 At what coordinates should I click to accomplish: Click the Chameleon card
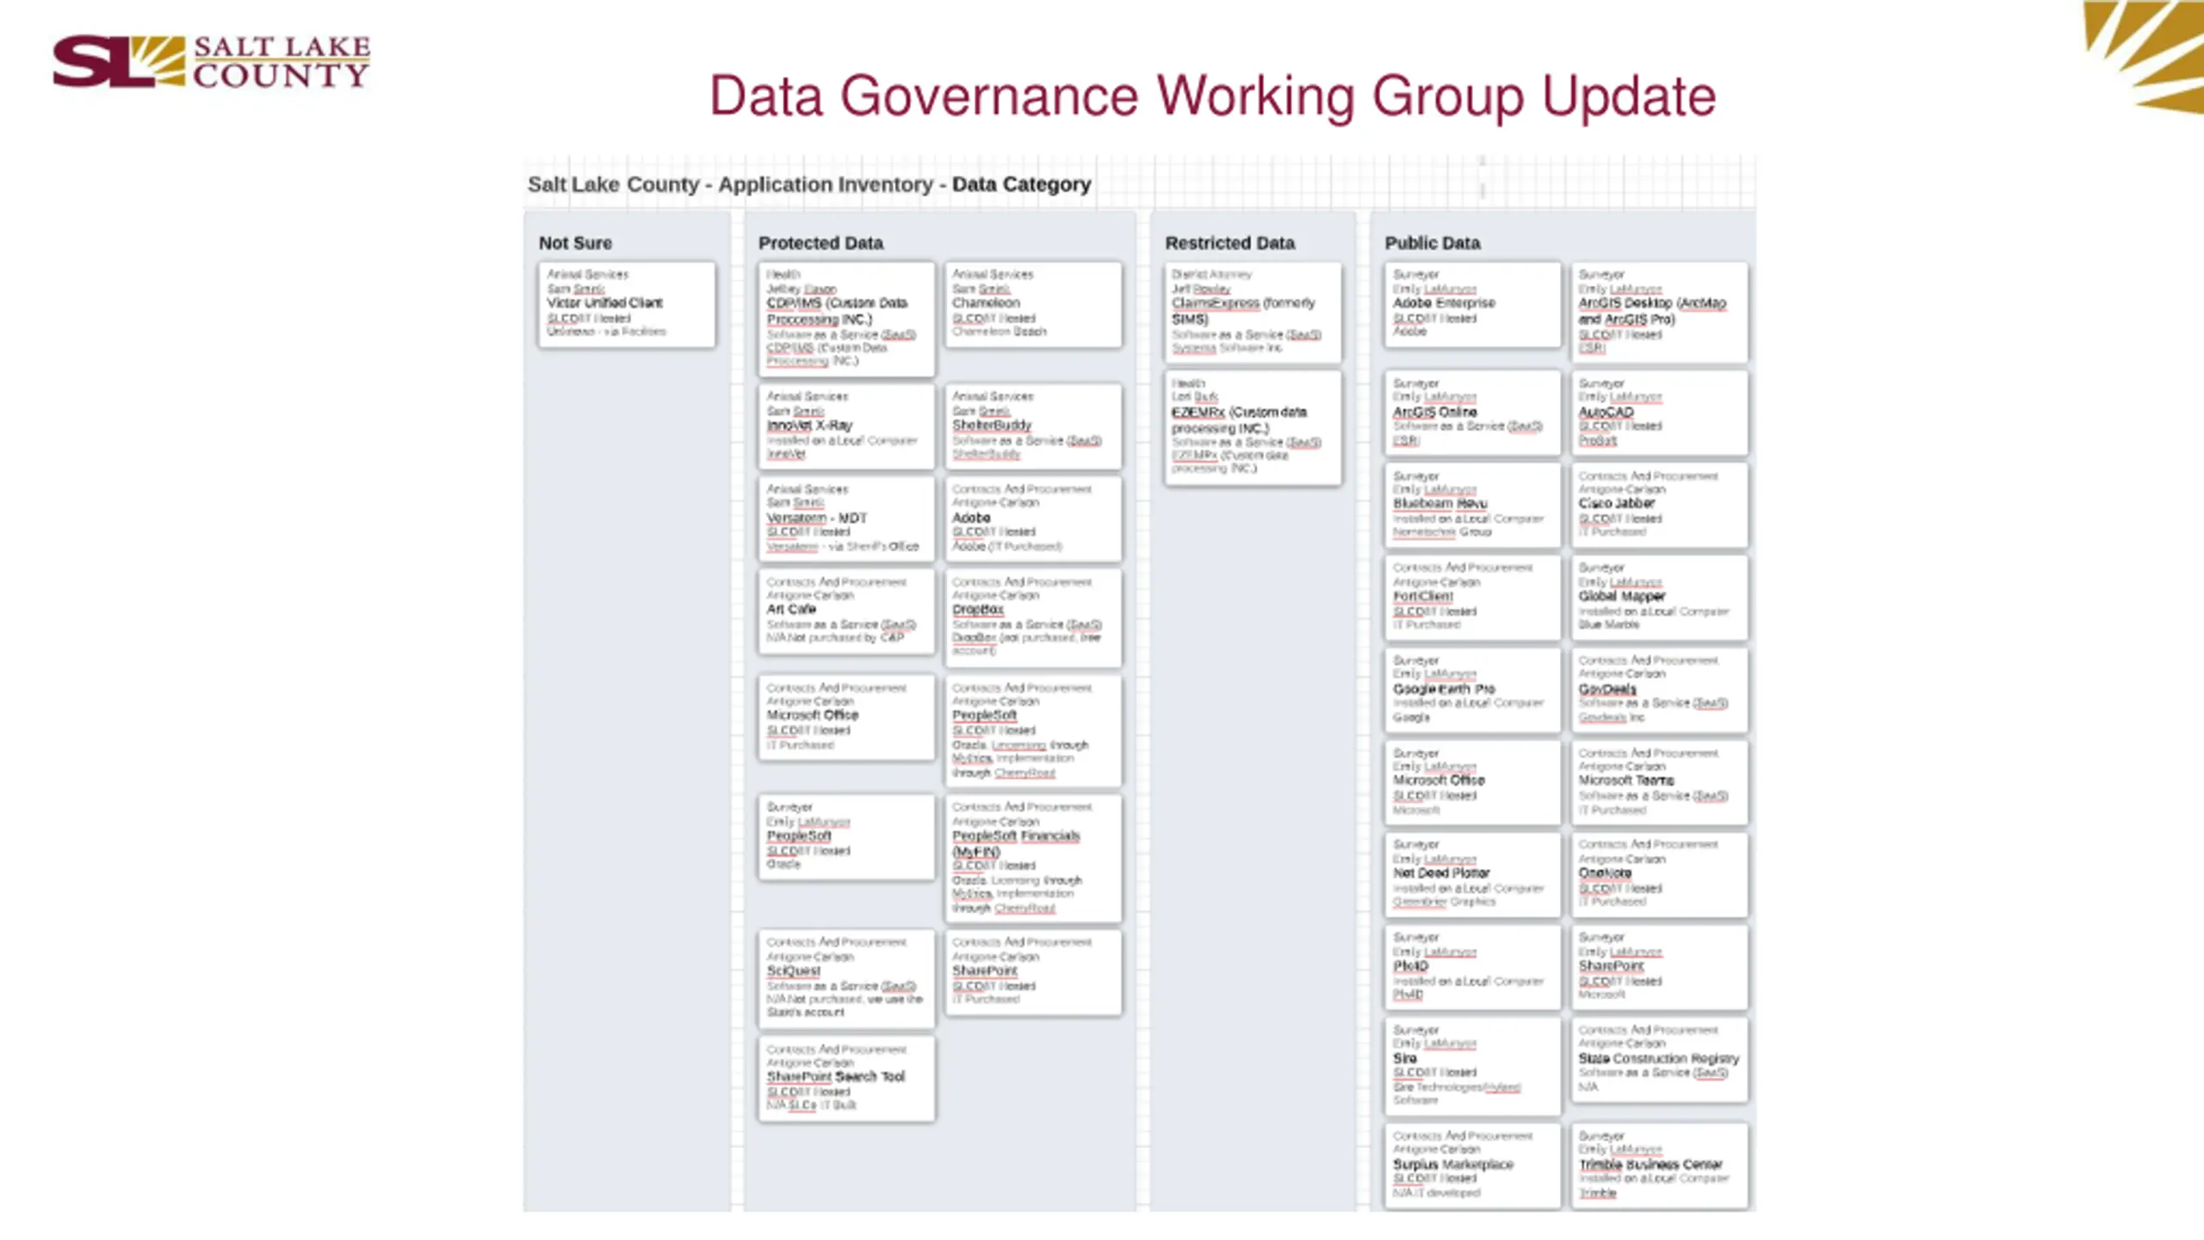tap(1033, 305)
